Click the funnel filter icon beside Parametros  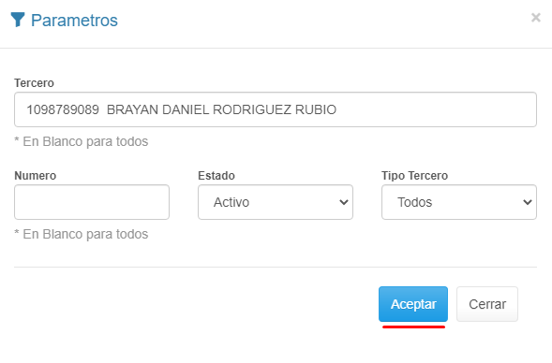click(18, 20)
